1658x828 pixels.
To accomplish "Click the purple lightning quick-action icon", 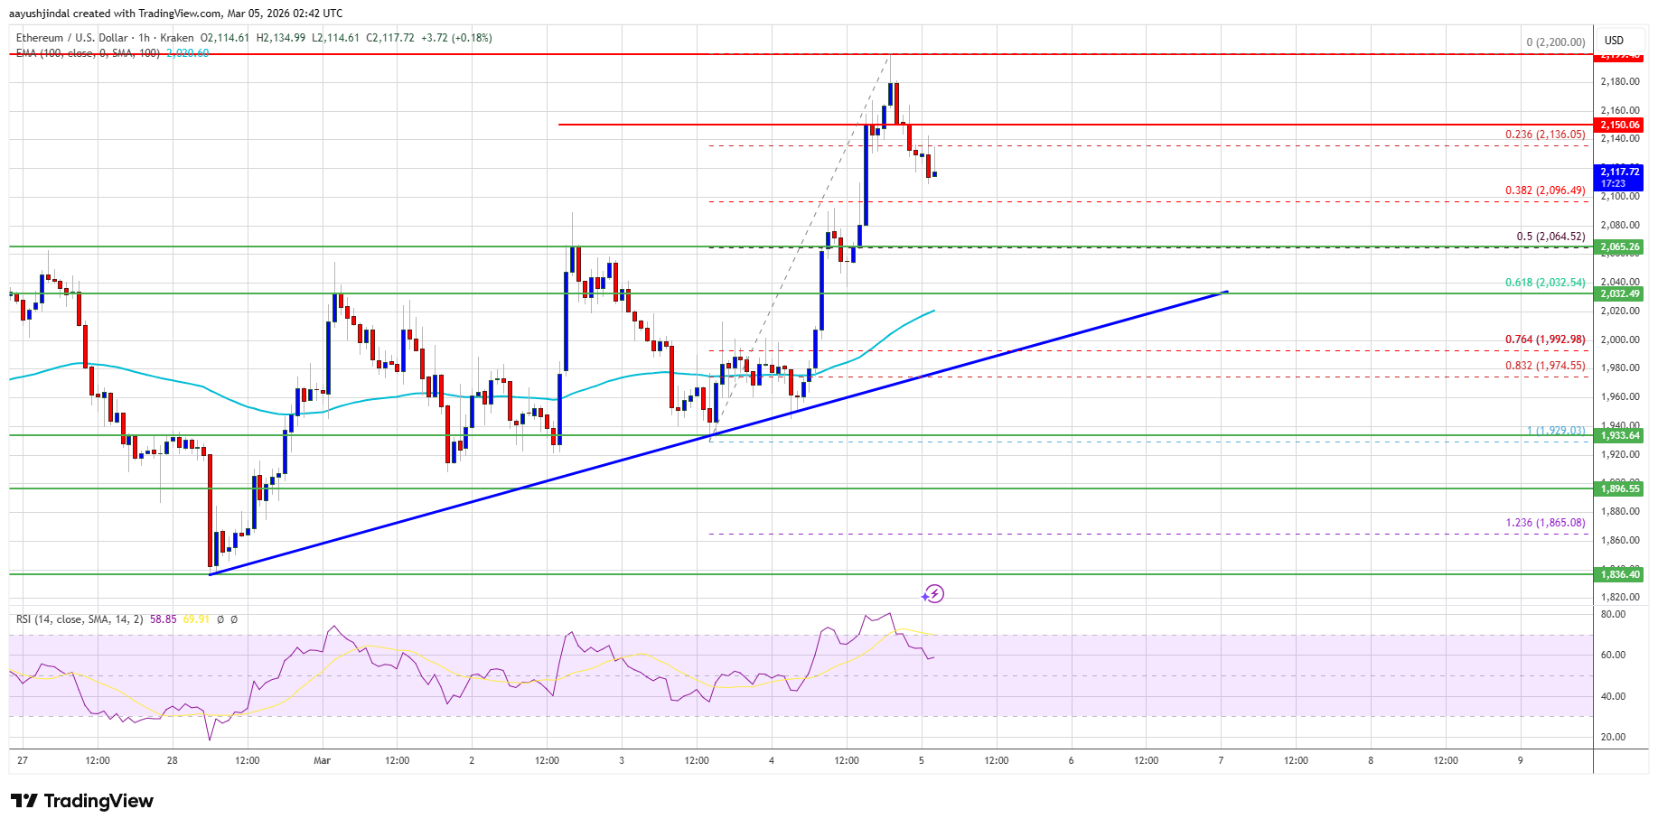I will 934,594.
